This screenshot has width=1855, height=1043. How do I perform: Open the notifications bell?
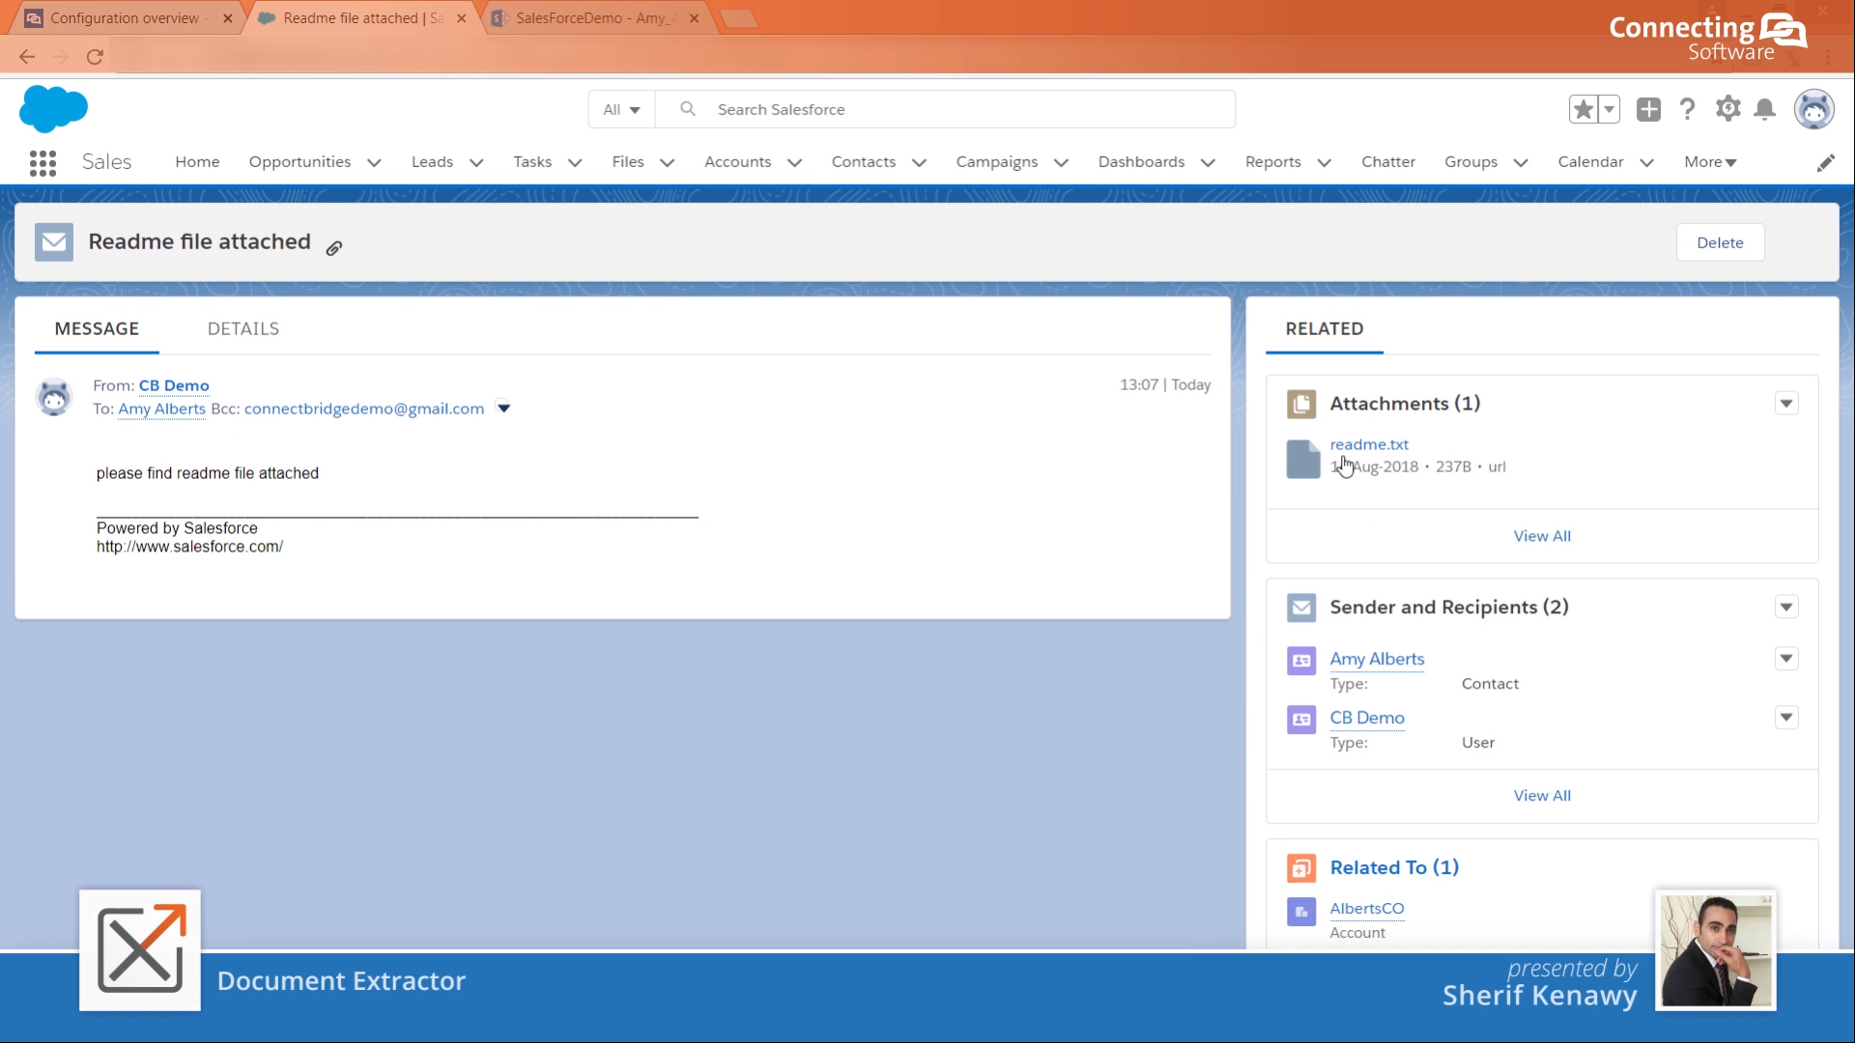[1765, 108]
